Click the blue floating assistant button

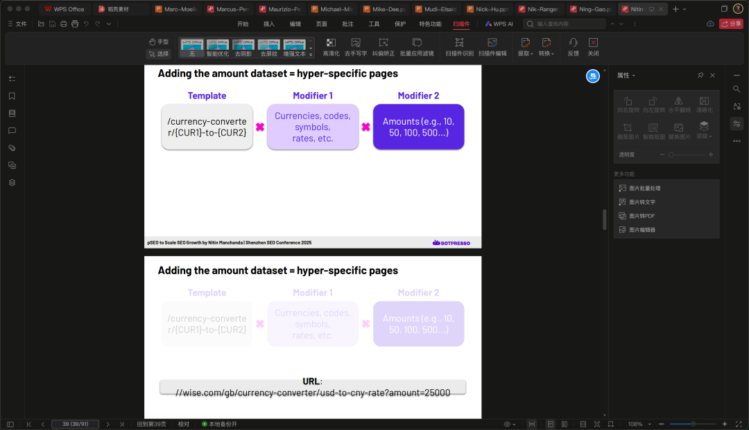click(x=593, y=76)
